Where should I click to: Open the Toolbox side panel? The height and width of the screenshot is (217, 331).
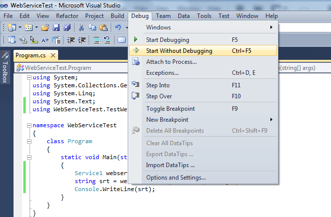(x=5, y=67)
